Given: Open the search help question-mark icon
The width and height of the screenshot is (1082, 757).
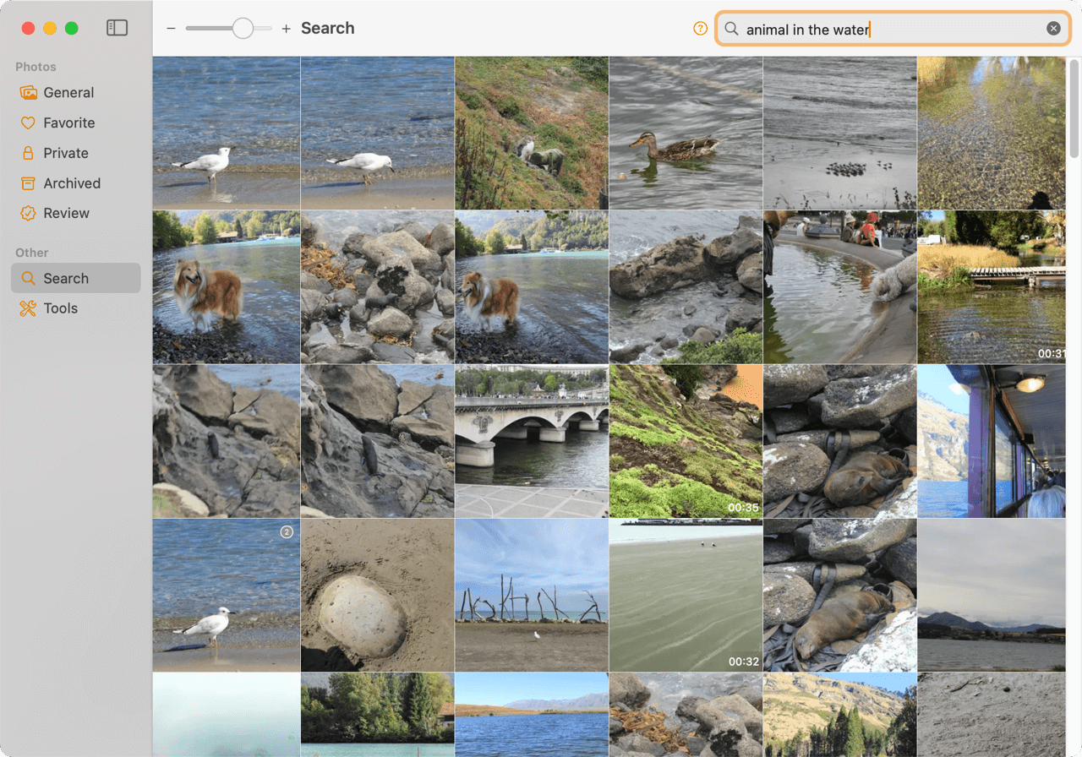Looking at the screenshot, I should (x=700, y=28).
